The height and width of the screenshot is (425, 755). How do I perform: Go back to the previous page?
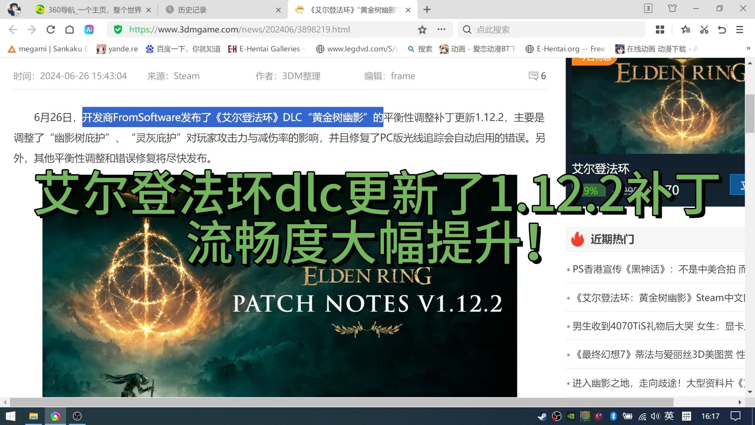tap(13, 30)
